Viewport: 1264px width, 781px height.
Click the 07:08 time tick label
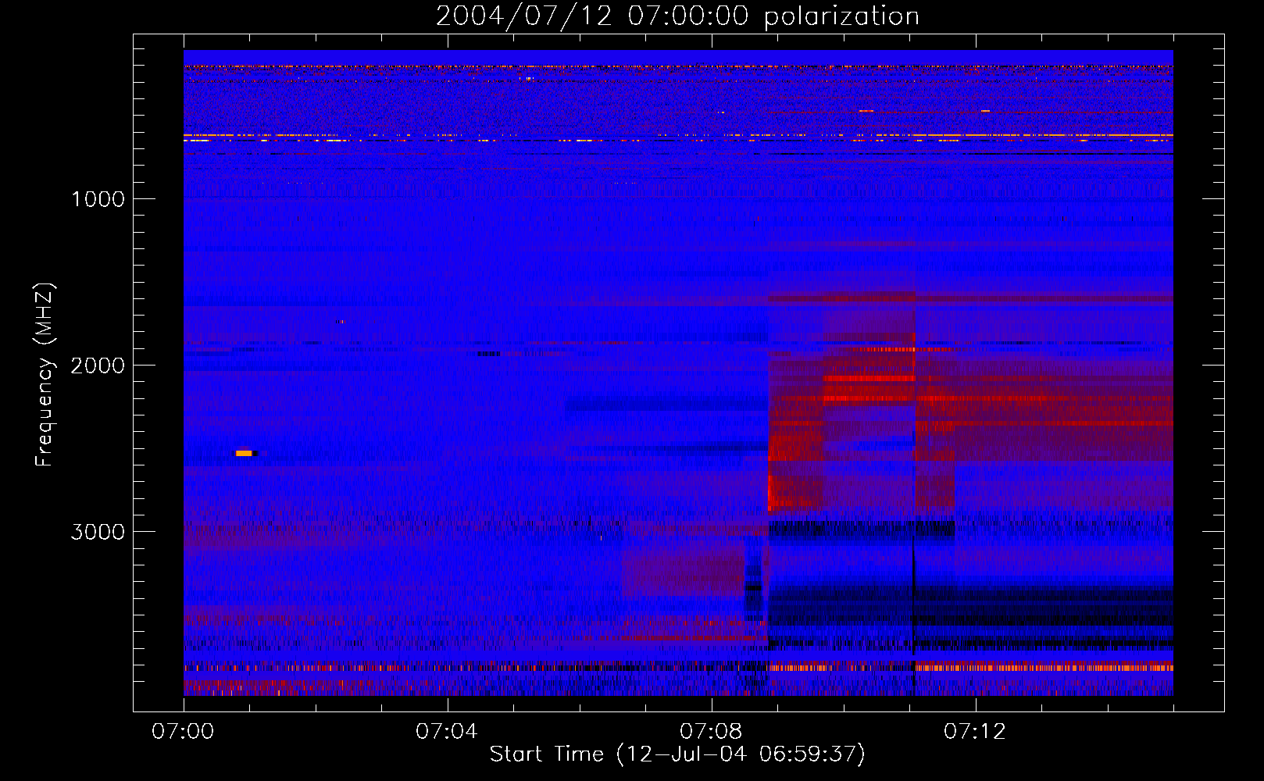point(711,732)
